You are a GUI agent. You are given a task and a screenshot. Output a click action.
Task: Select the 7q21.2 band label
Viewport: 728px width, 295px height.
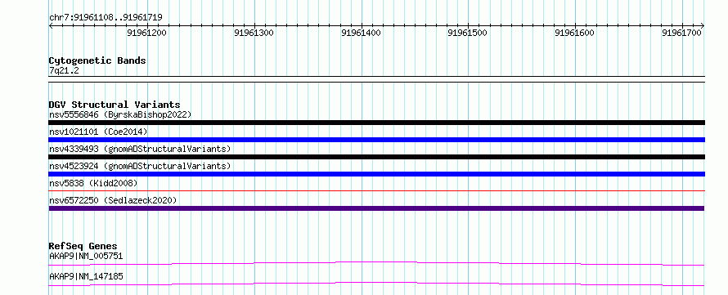pyautogui.click(x=64, y=71)
